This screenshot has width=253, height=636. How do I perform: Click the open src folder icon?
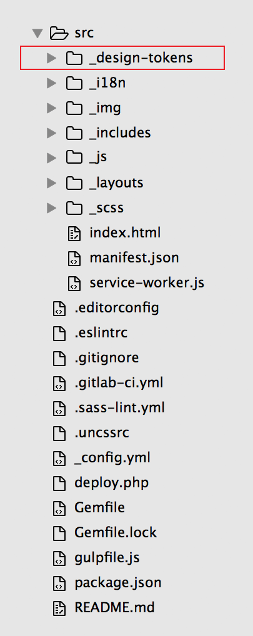coord(59,33)
